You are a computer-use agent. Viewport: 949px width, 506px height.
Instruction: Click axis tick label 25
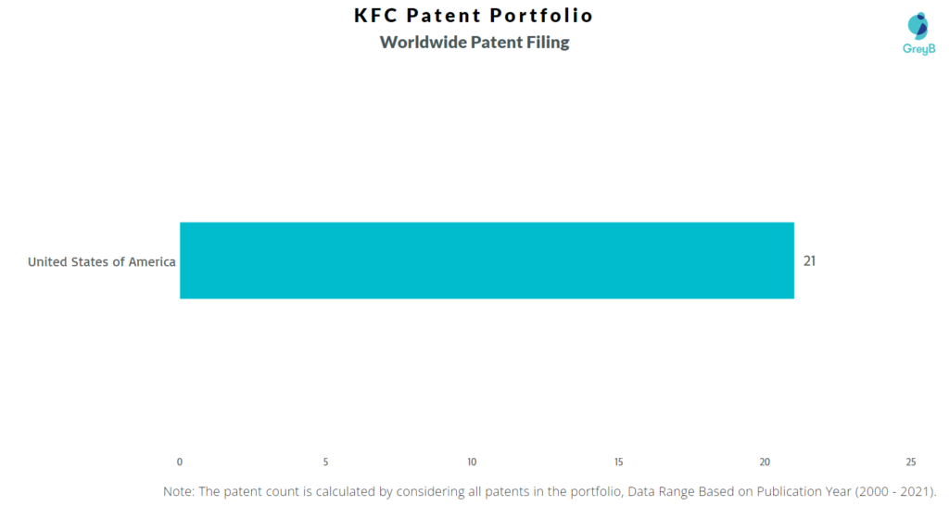(911, 462)
